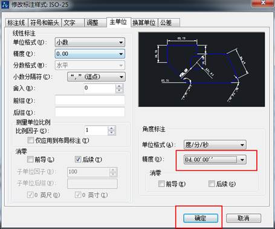Toggle the 0 英寸 checkbox
Screen dimensions: 275x229
coord(78,195)
